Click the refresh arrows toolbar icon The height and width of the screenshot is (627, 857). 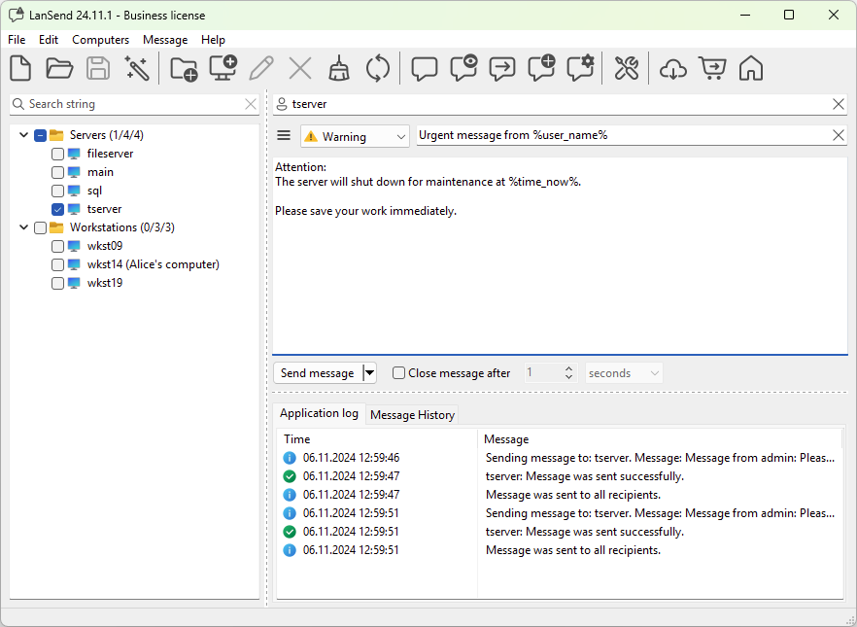click(377, 68)
